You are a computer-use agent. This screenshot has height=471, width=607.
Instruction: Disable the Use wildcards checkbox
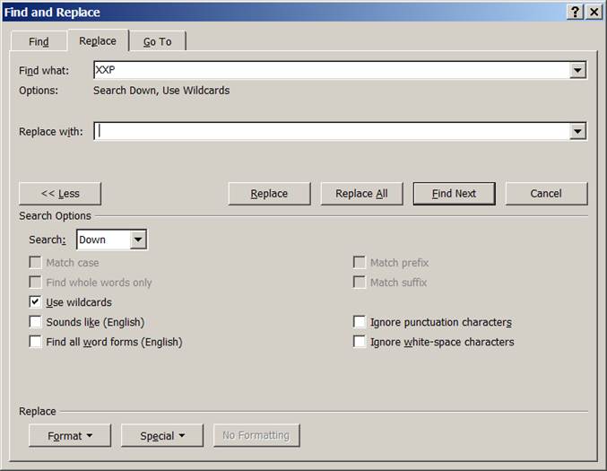tap(36, 302)
